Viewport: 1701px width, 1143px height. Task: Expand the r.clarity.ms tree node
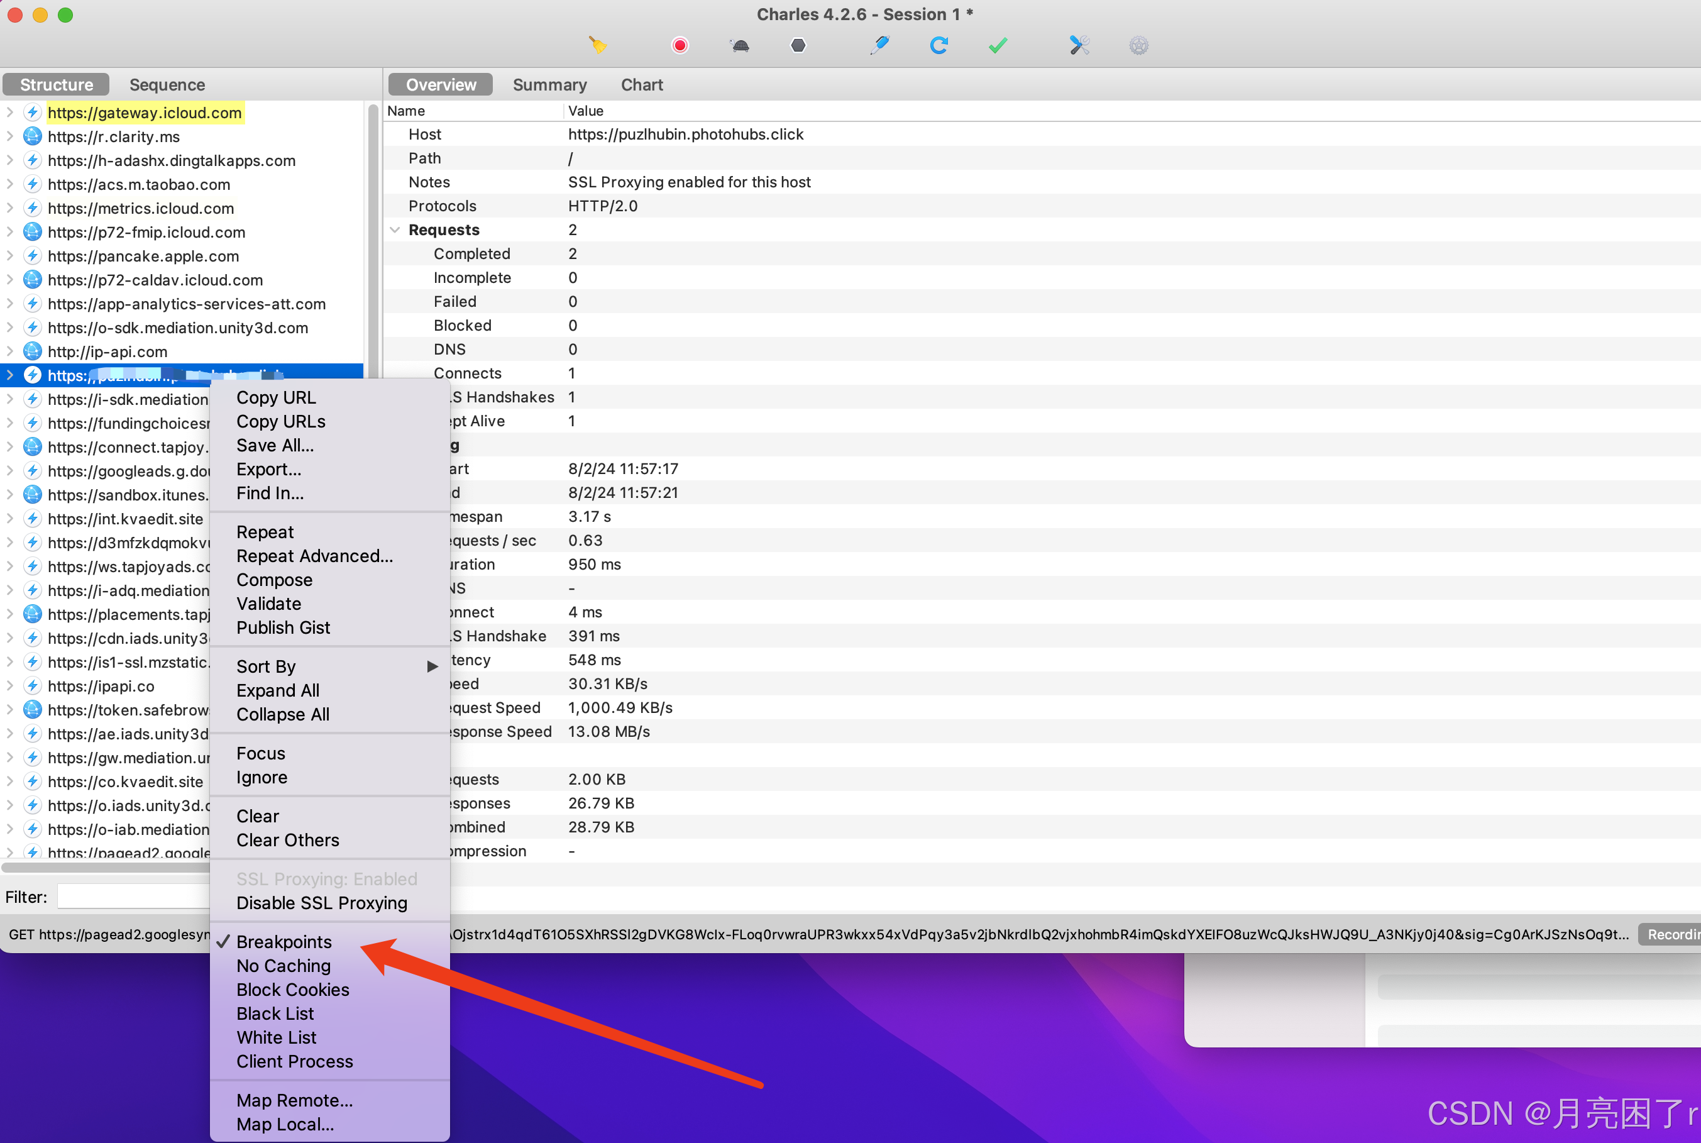(9, 136)
